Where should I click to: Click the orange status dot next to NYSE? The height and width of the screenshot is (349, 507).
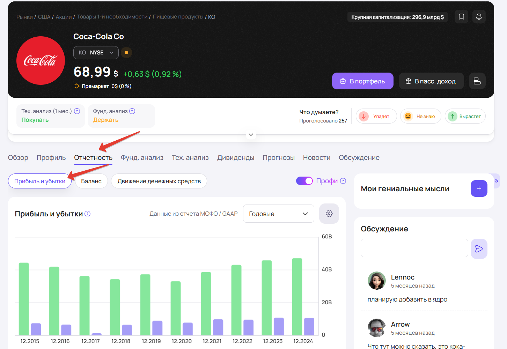(x=126, y=53)
